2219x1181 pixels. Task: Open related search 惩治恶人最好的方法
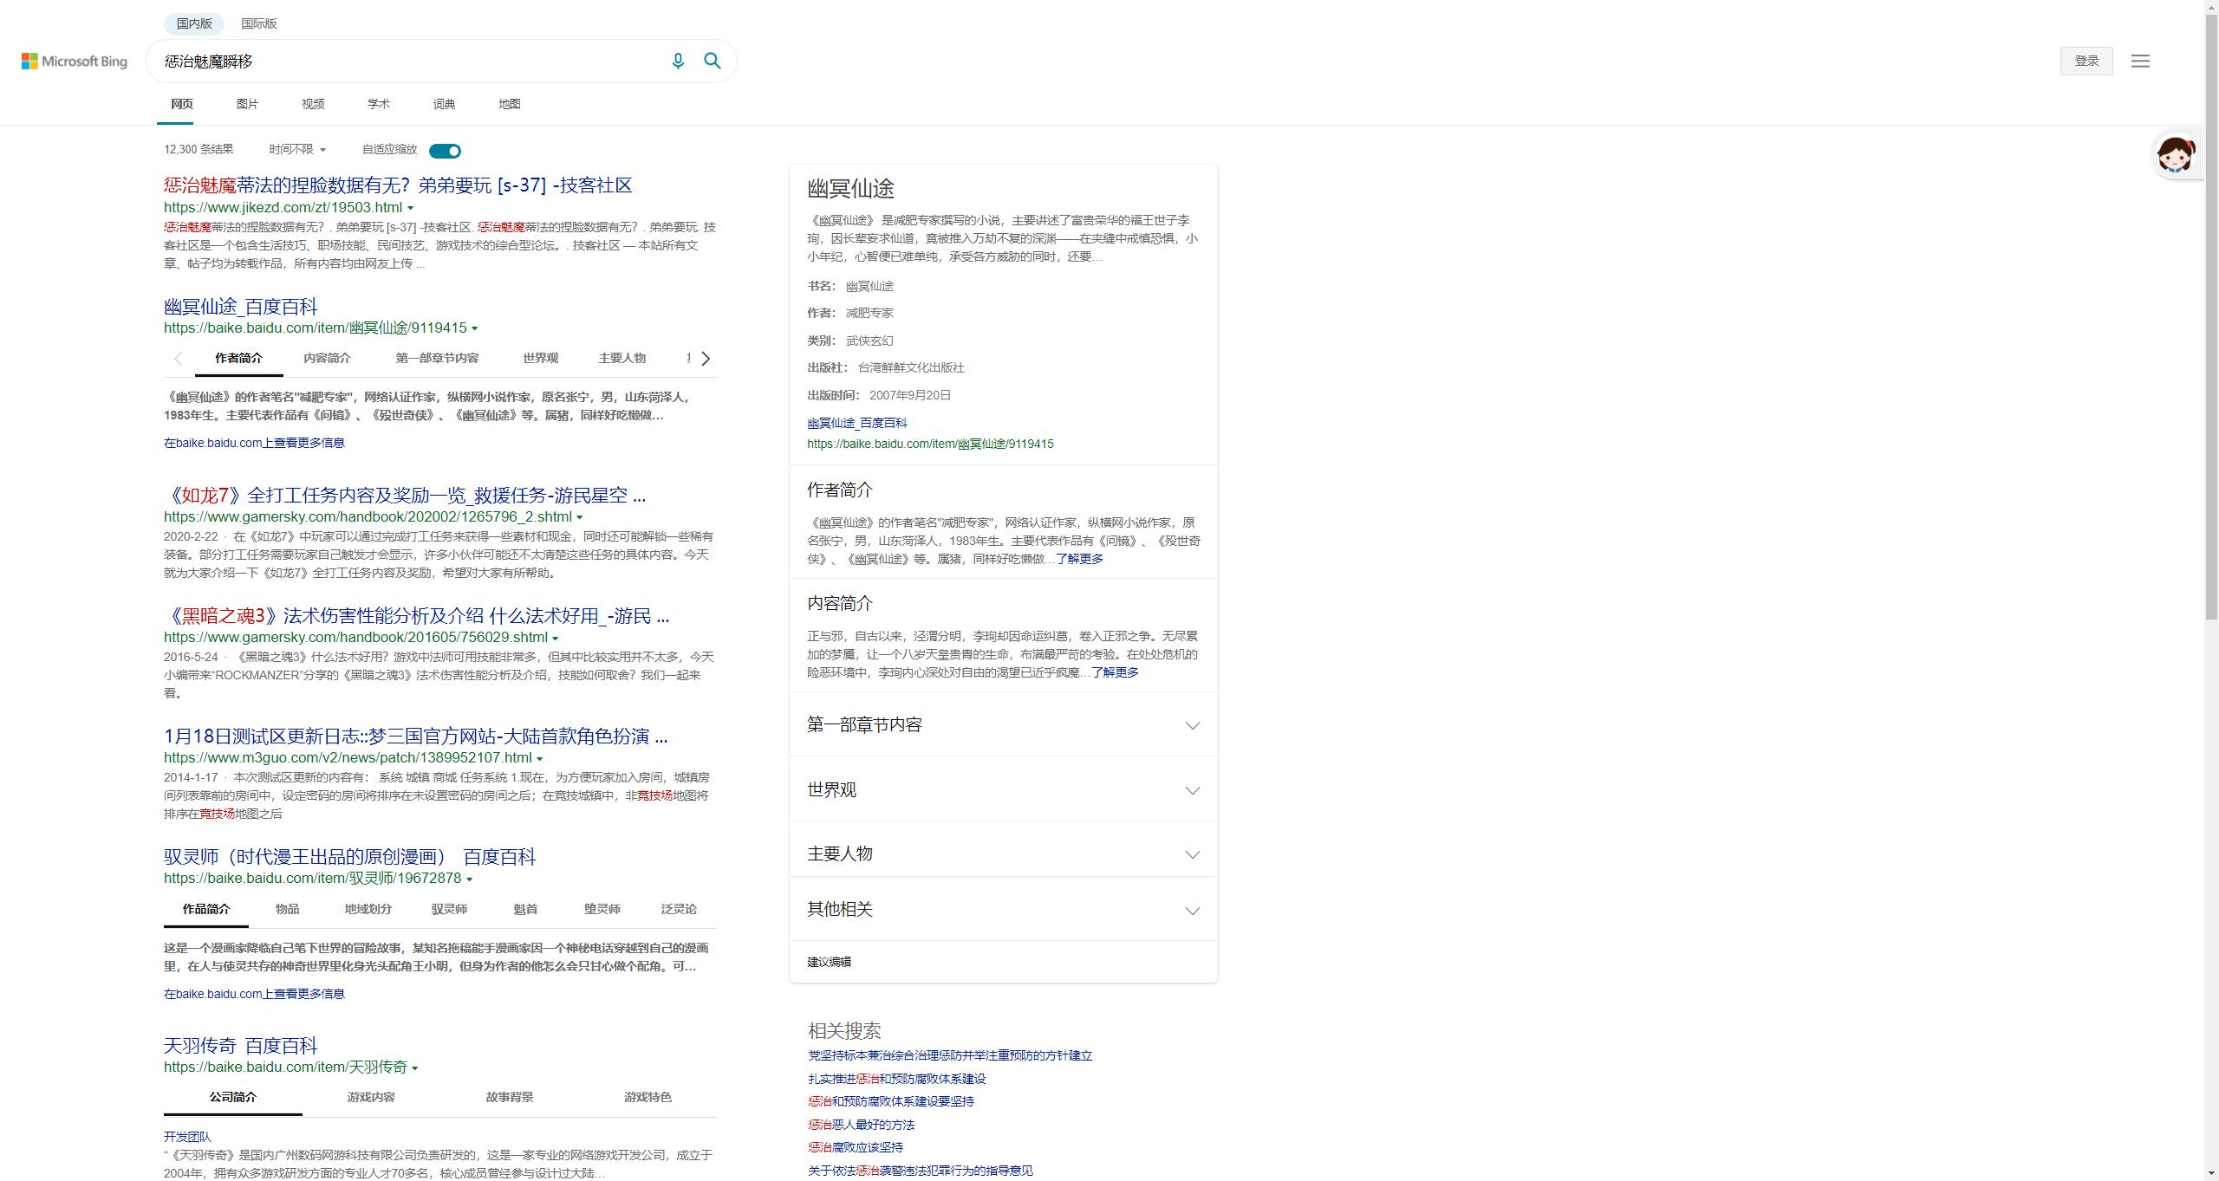tap(861, 1125)
